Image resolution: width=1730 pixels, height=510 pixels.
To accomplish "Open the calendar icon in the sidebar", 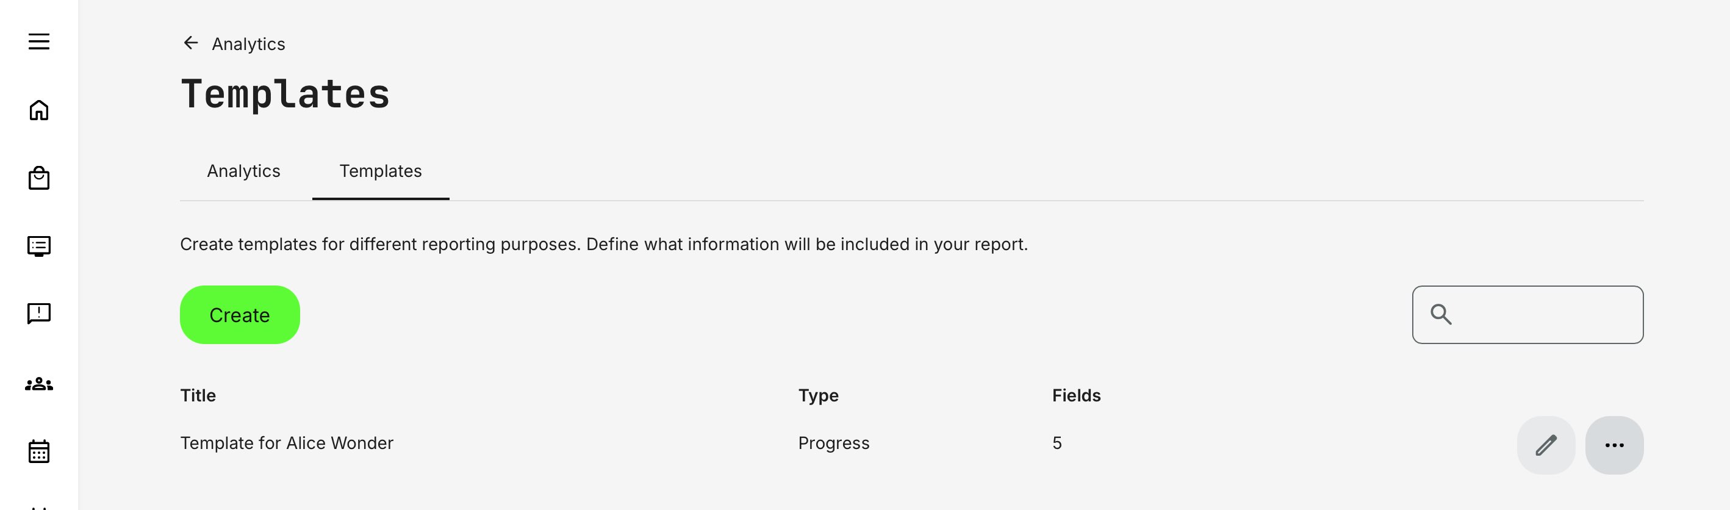I will click(40, 451).
